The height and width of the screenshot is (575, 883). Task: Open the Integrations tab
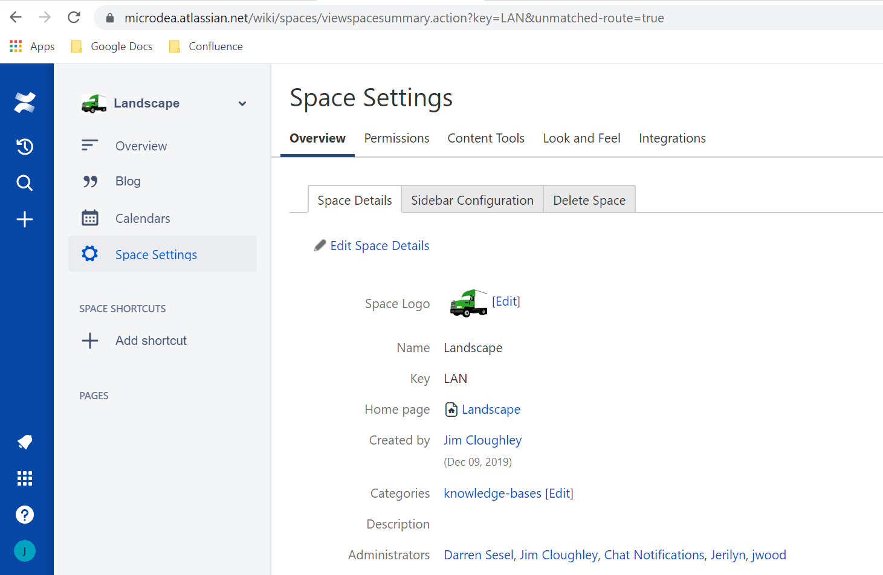pos(672,138)
